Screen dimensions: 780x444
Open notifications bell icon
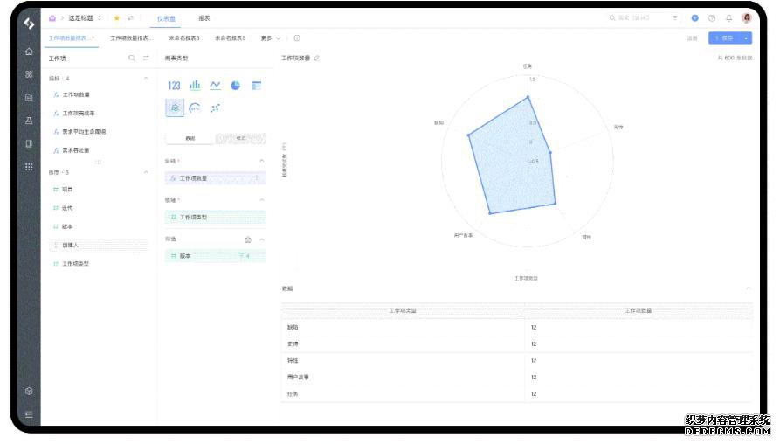pyautogui.click(x=728, y=18)
